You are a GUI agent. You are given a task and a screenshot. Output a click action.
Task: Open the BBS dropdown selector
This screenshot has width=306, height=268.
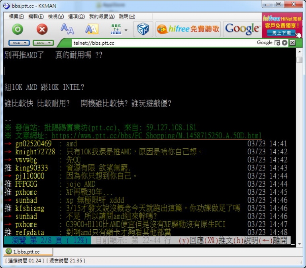(x=43, y=43)
